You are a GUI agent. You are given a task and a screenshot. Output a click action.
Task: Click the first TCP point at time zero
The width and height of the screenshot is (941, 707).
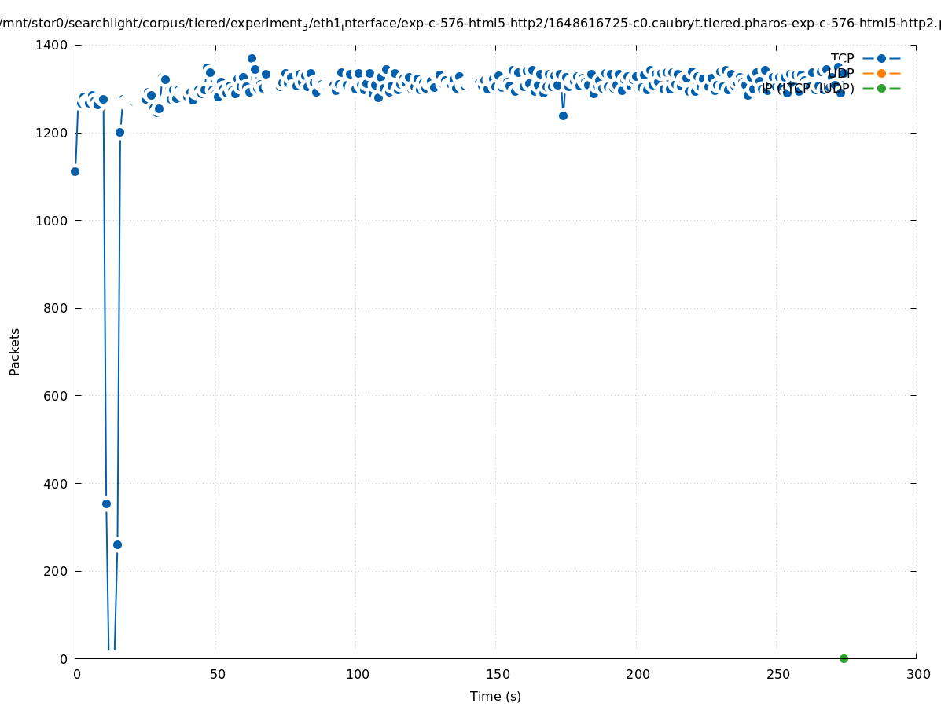pos(75,171)
